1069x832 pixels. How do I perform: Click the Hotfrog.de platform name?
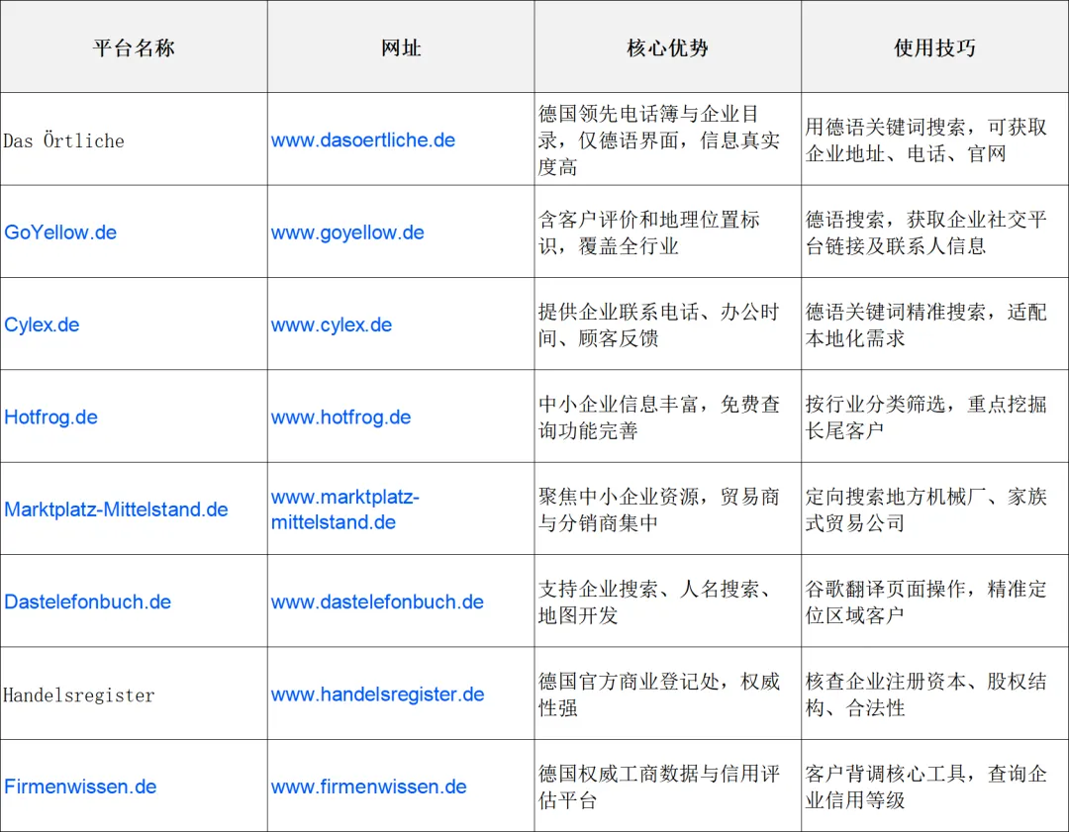coord(51,416)
